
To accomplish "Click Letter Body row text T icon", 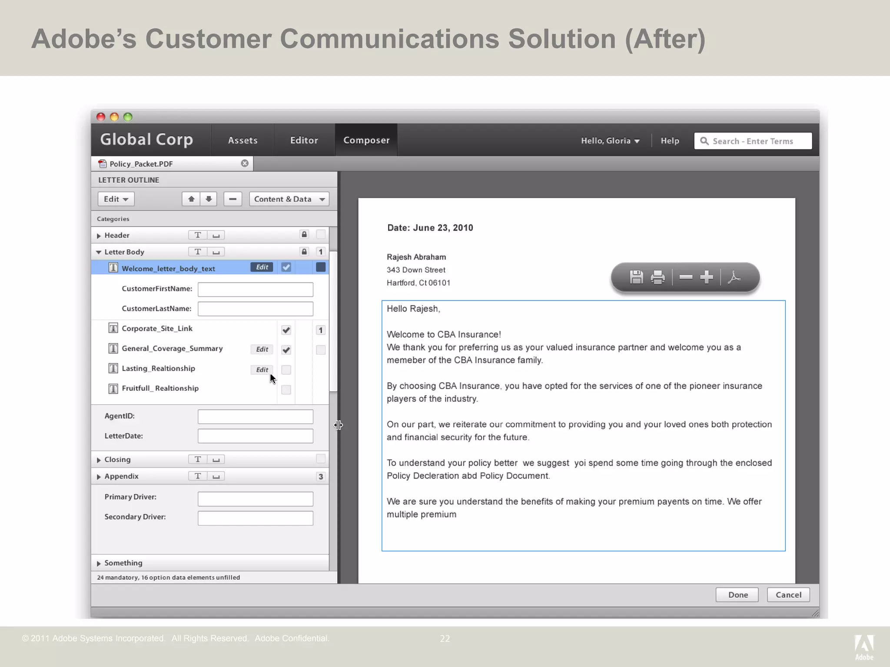I will coord(198,252).
